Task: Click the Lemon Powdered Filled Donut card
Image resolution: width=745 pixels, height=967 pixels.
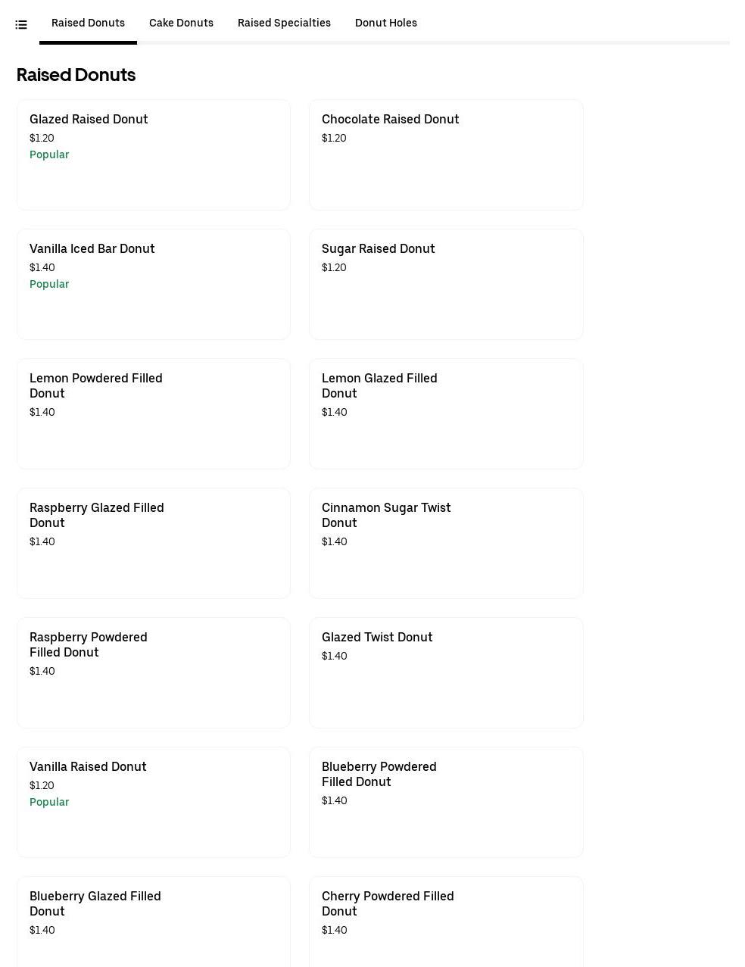Action: (153, 413)
